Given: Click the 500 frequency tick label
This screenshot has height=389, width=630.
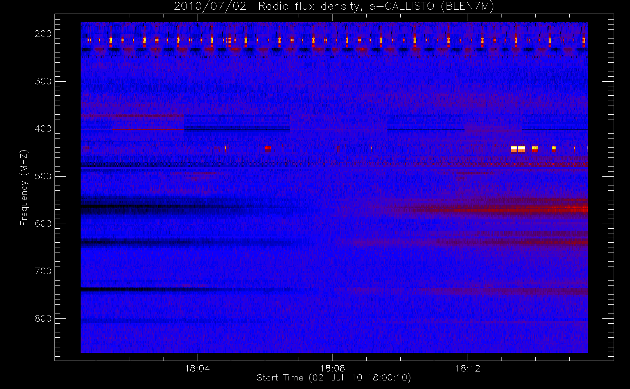Looking at the screenshot, I should [43, 176].
